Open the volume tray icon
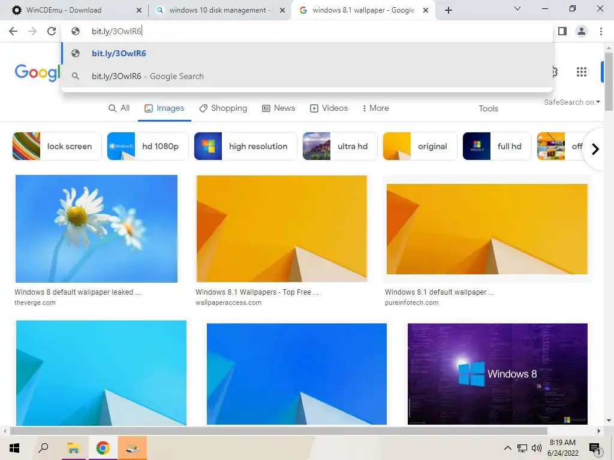Viewport: 614px width, 460px height. [537, 448]
